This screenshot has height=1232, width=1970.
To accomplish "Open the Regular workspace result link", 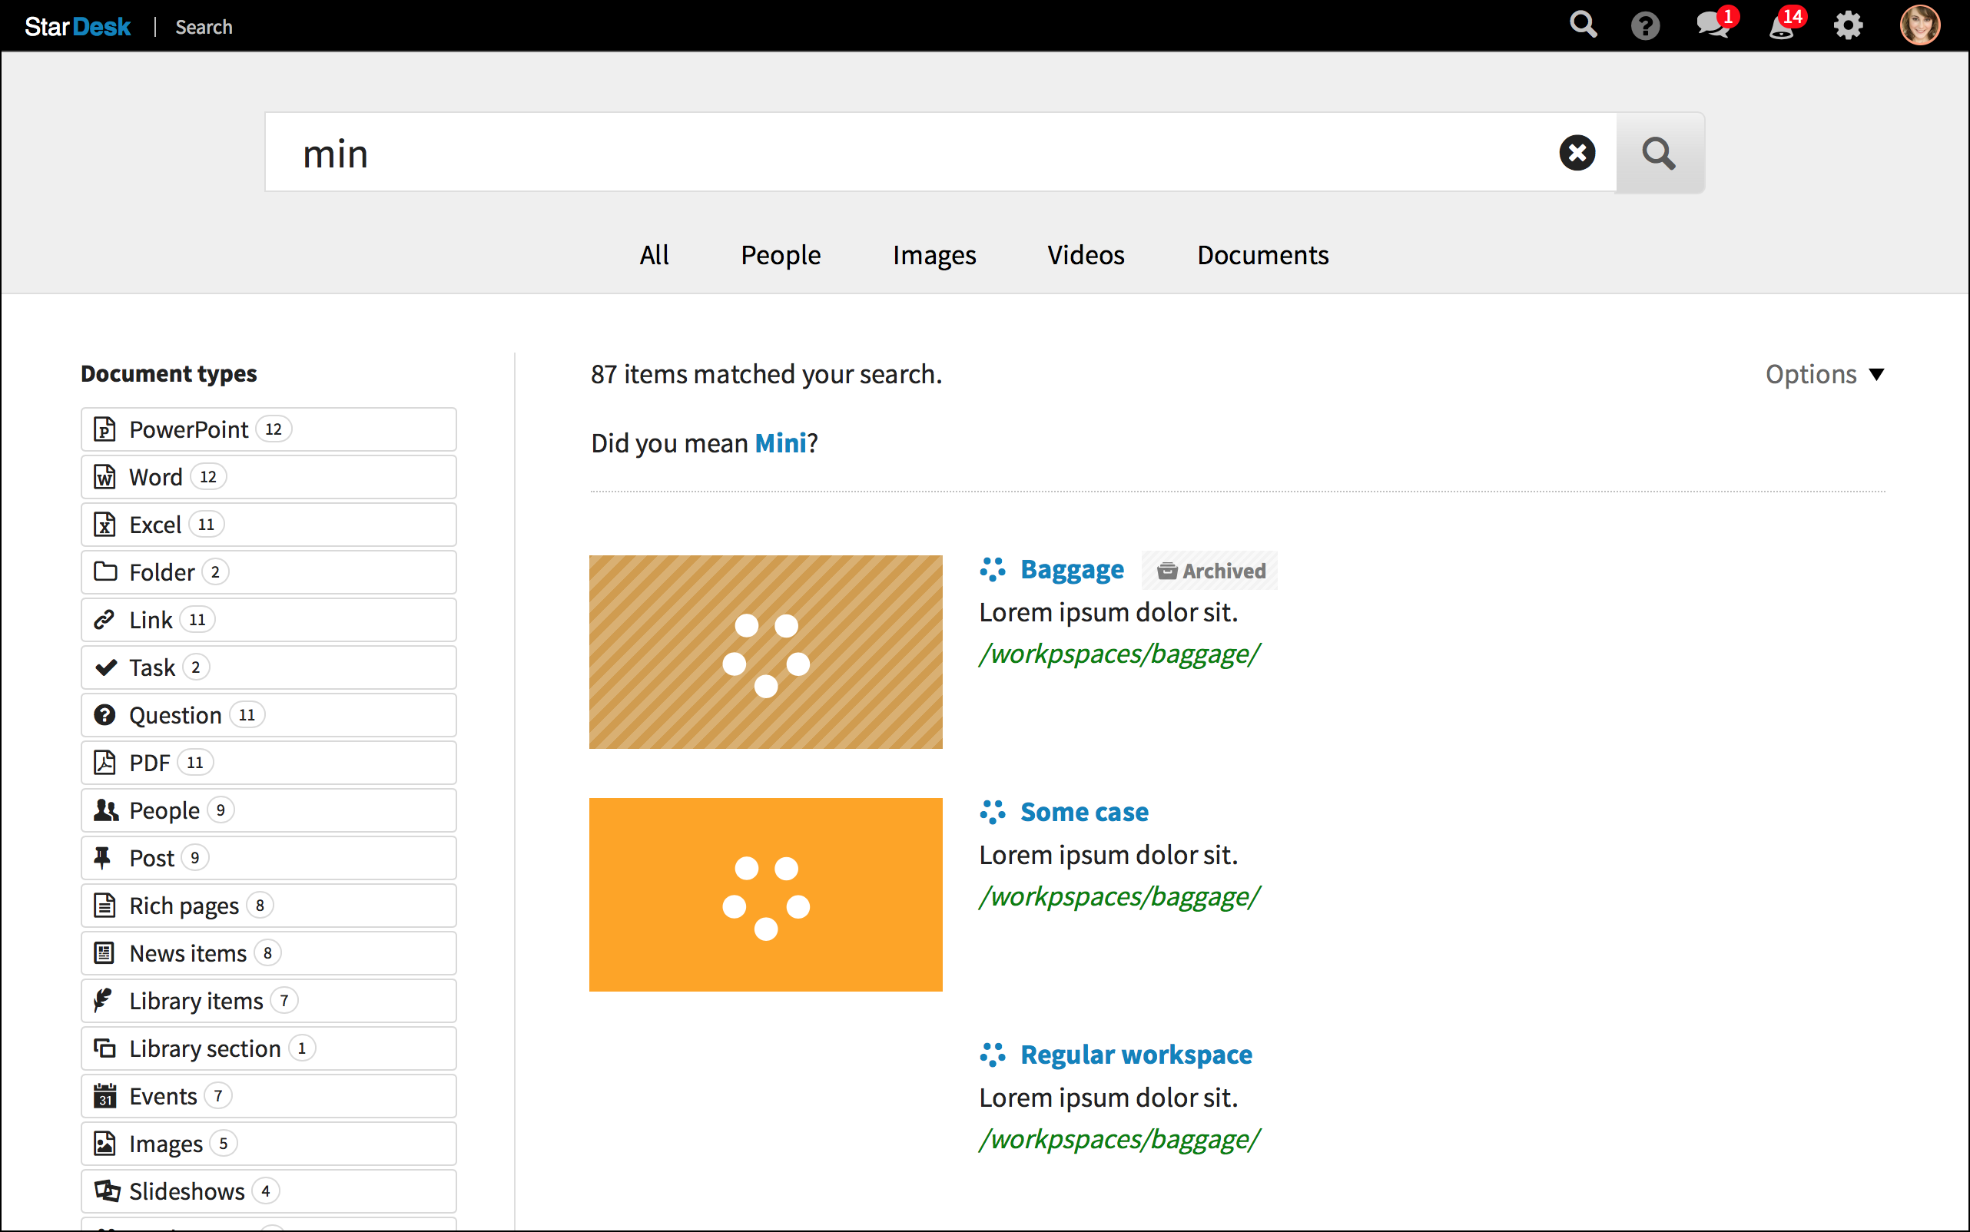I will (x=1136, y=1055).
